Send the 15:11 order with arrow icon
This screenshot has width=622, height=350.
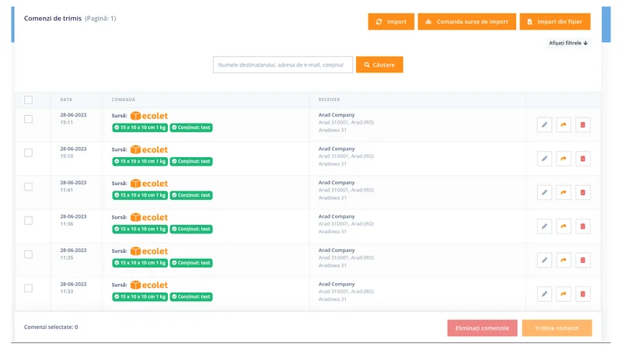tap(563, 125)
